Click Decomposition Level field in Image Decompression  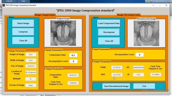[139, 55]
